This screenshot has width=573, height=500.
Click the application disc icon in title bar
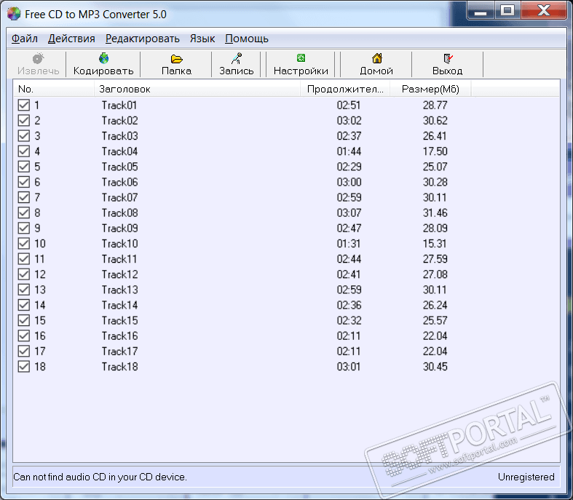tap(14, 14)
